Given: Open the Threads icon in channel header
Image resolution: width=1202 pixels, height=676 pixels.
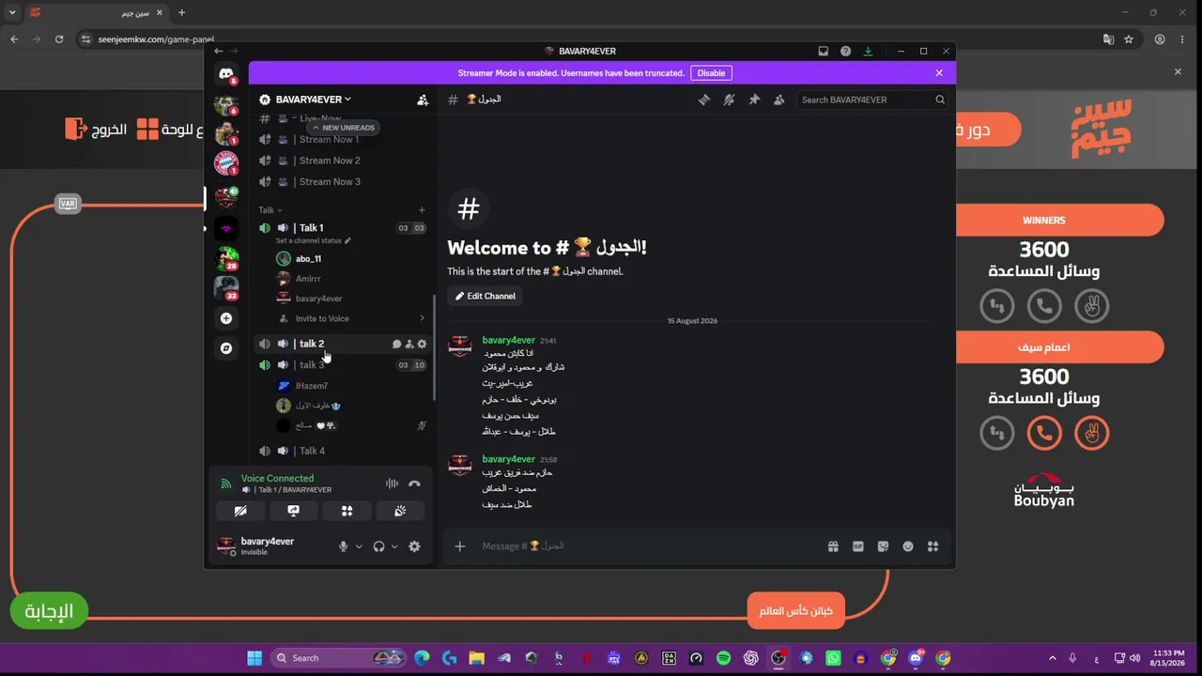Looking at the screenshot, I should [x=703, y=100].
